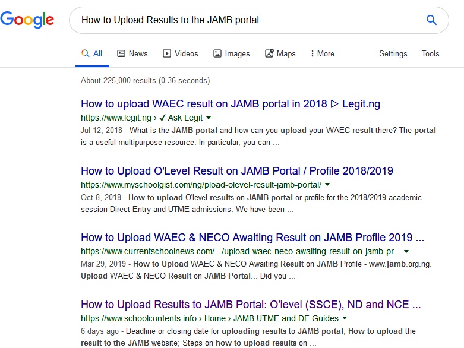Open Legit.ng WAEC result upload link
464x348 pixels.
pos(231,104)
